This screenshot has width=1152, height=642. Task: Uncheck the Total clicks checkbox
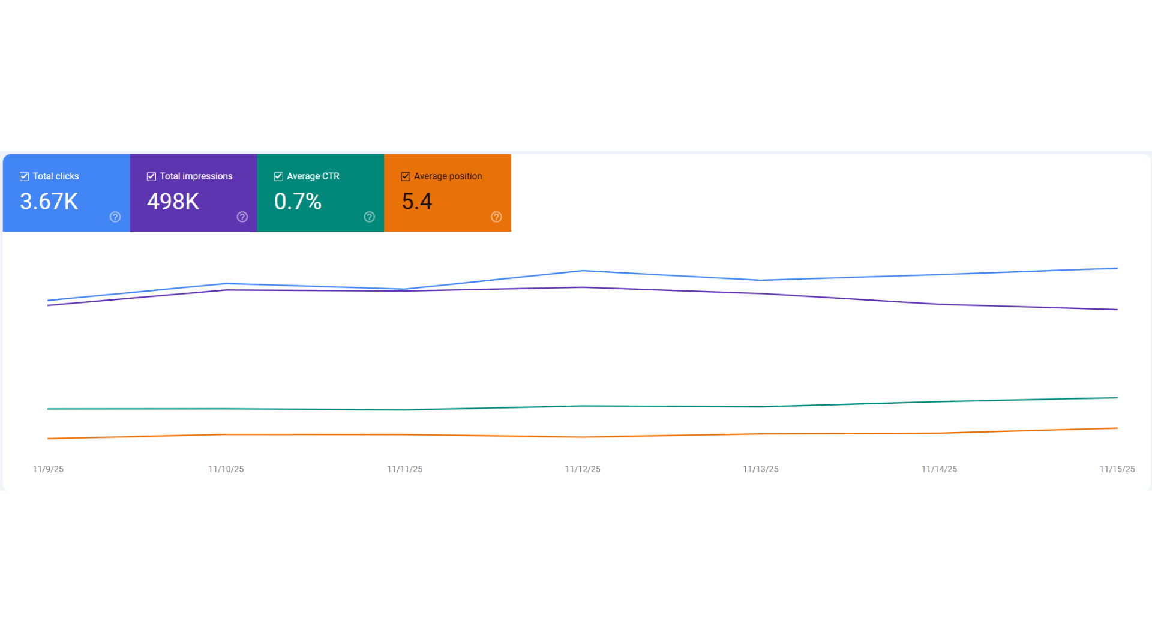(24, 176)
